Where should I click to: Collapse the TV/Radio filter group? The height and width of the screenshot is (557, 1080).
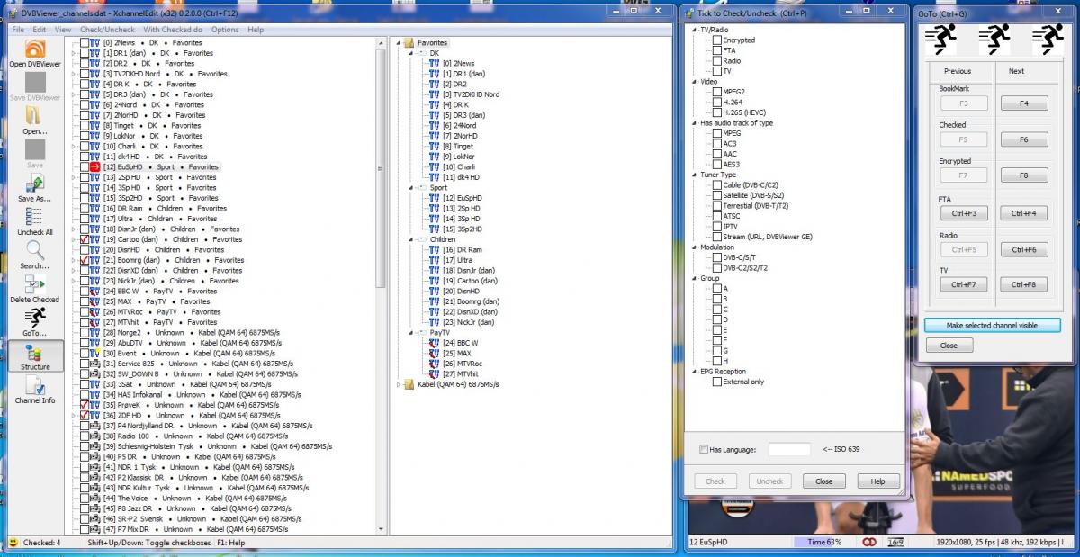[694, 30]
